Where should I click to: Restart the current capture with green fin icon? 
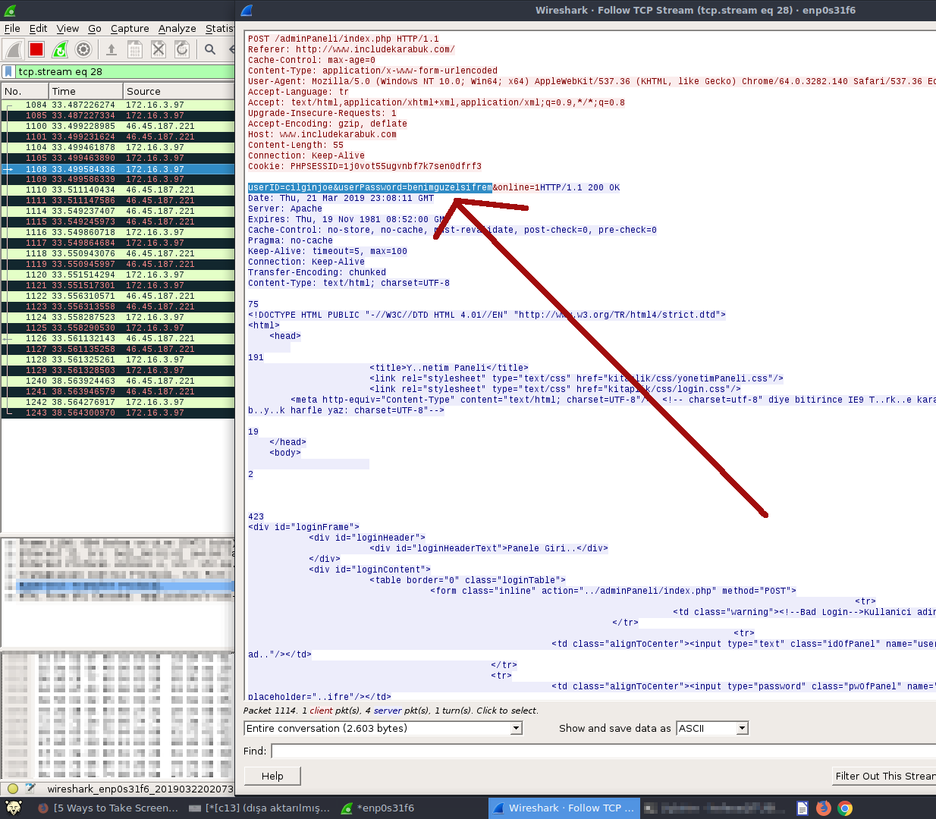[x=60, y=49]
